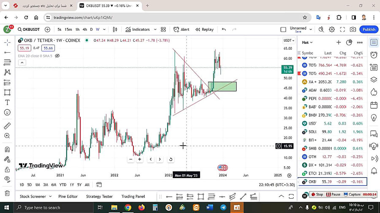
Task: Toggle magnet mode for drawings
Action: click(x=7, y=149)
